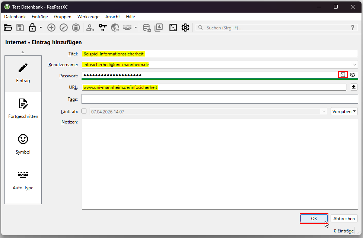The width and height of the screenshot is (363, 238).
Task: Enable the Läuft ab expiry checkbox
Action: pyautogui.click(x=84, y=111)
